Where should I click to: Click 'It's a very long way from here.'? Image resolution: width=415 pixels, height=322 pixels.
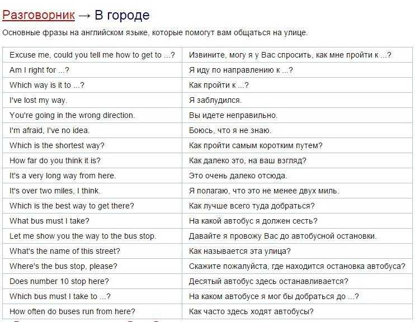click(x=63, y=176)
